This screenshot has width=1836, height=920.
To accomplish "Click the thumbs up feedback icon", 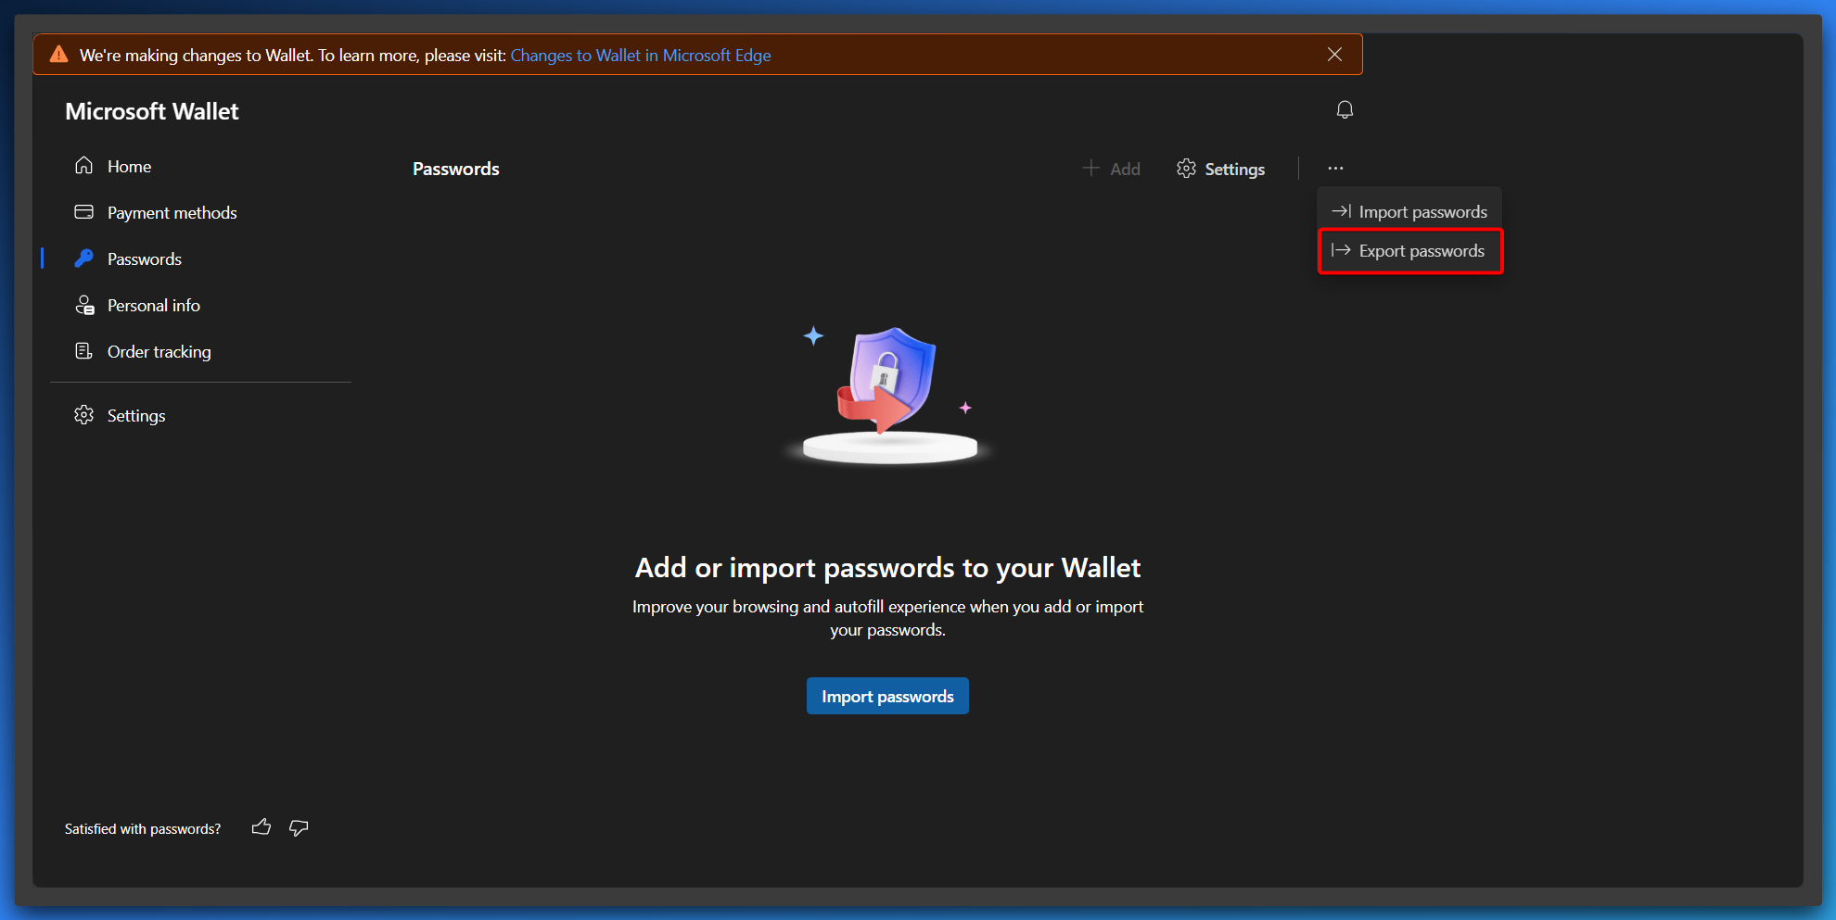I will point(261,827).
